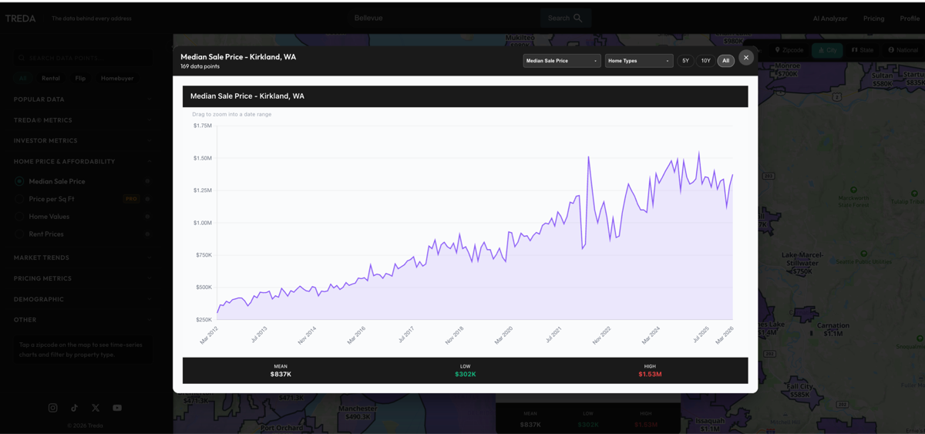
Task: Expand the Demographic section
Action: [82, 299]
